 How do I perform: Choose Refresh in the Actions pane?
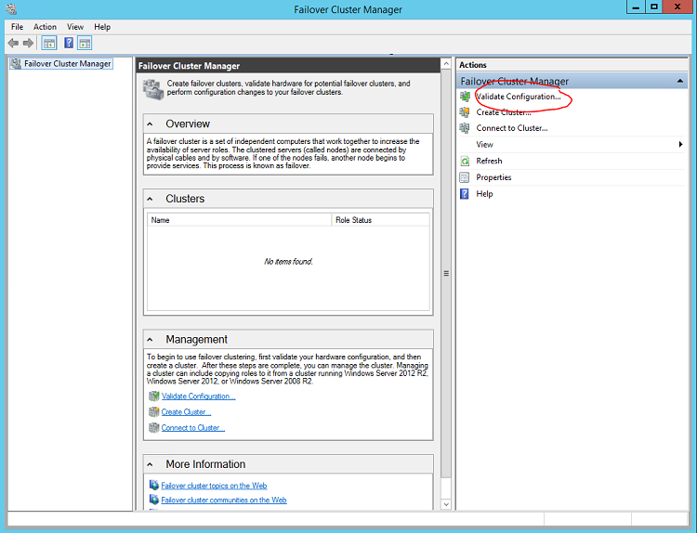point(489,161)
